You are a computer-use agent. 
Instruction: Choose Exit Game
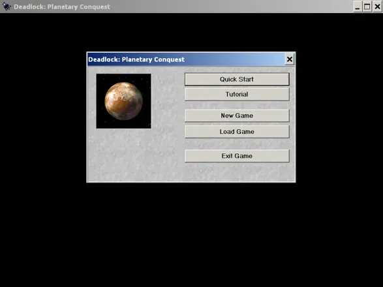237,156
